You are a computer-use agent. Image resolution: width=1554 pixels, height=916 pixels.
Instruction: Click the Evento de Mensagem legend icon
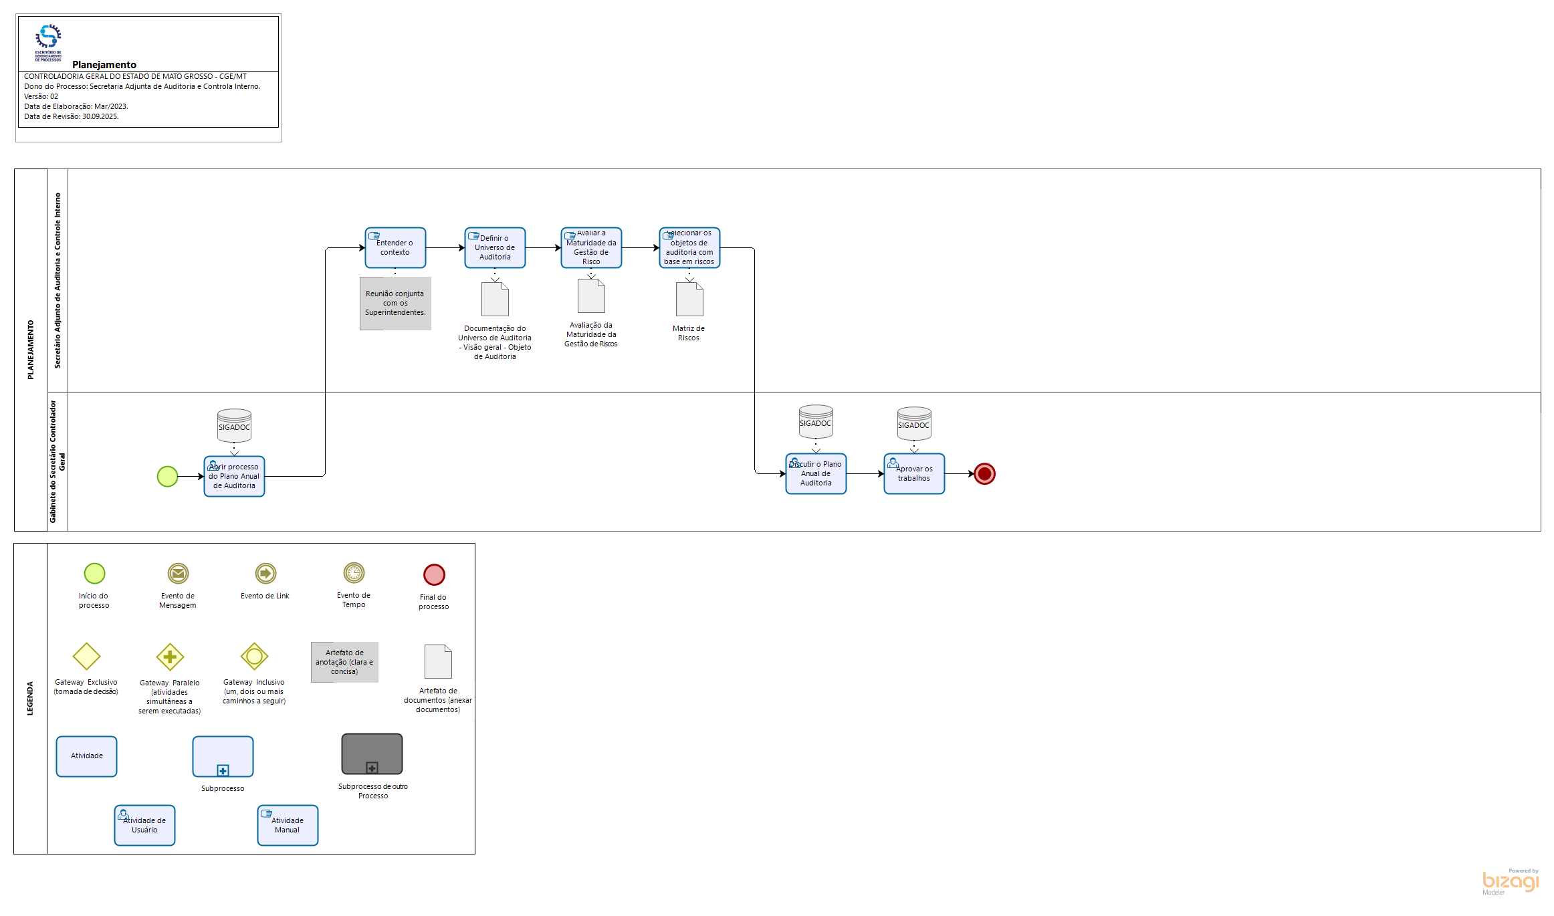[x=178, y=573]
